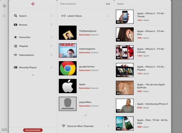Tap the brightness sun icon
The image size is (182, 133).
click(x=4, y=16)
